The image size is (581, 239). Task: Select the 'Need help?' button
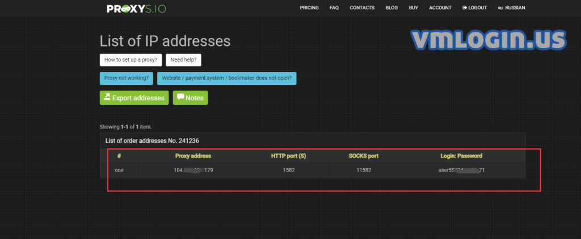click(x=183, y=59)
